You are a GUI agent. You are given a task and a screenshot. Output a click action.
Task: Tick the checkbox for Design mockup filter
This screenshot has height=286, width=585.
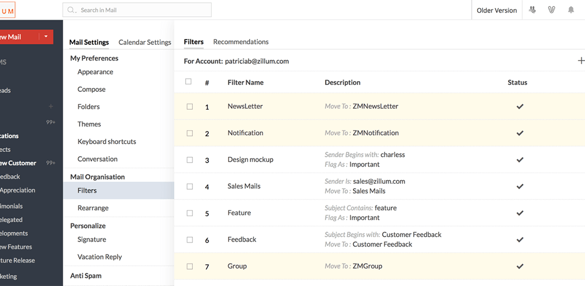(190, 160)
